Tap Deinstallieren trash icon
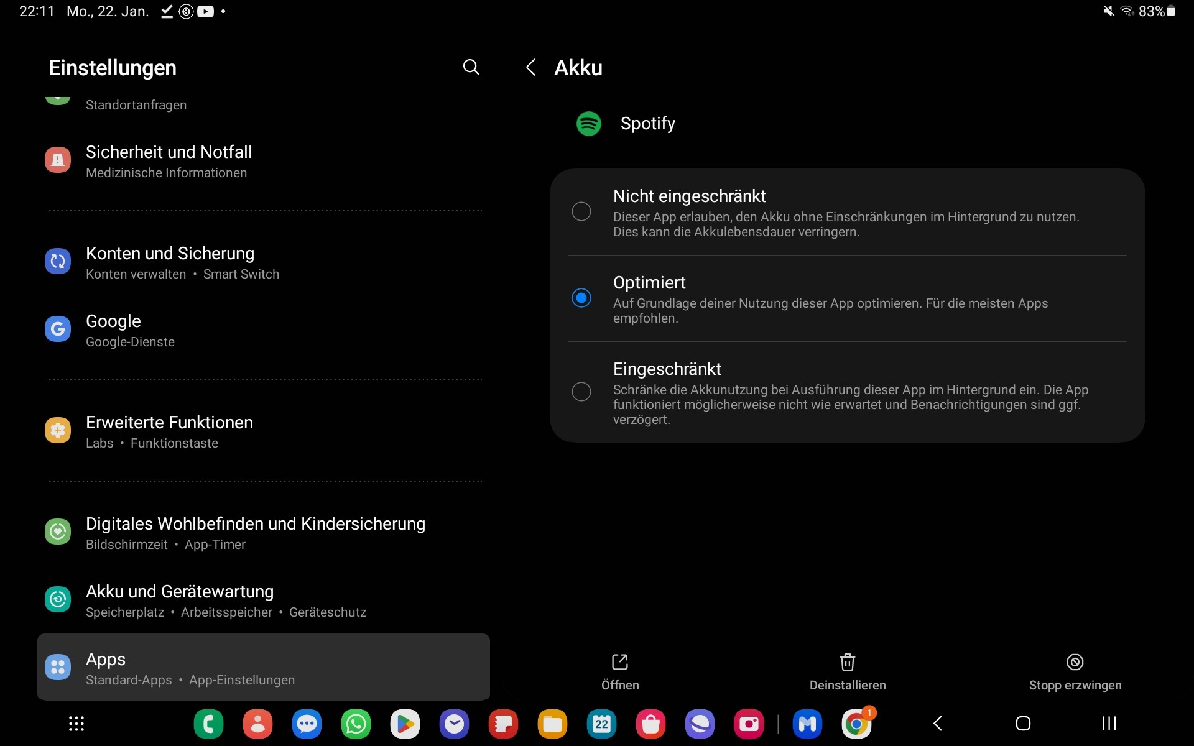This screenshot has height=746, width=1194. click(847, 663)
